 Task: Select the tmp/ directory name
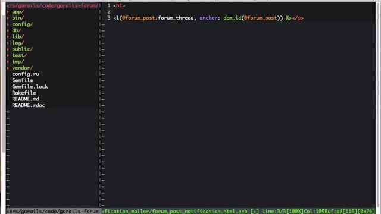tap(18, 62)
